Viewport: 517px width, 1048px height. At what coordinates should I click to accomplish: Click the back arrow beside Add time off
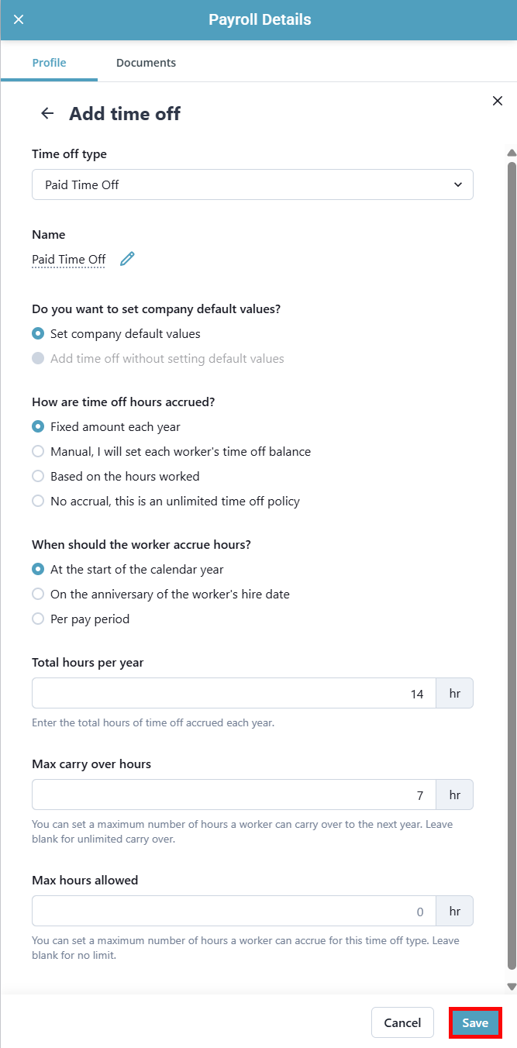[47, 113]
